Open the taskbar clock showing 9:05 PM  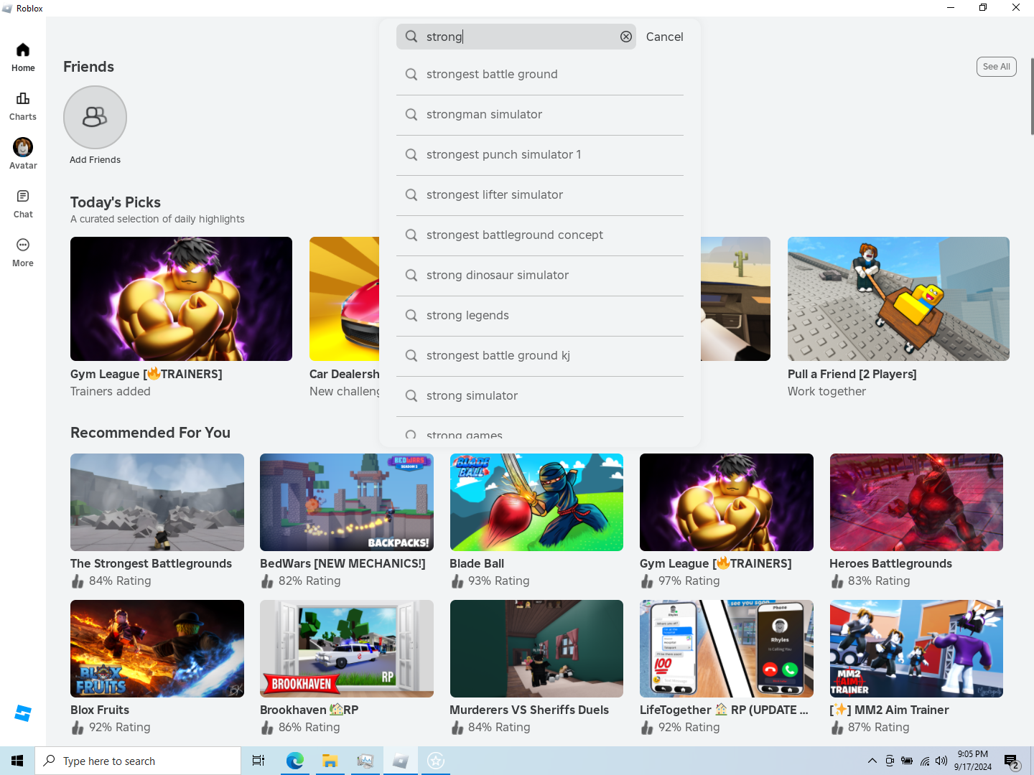point(972,761)
